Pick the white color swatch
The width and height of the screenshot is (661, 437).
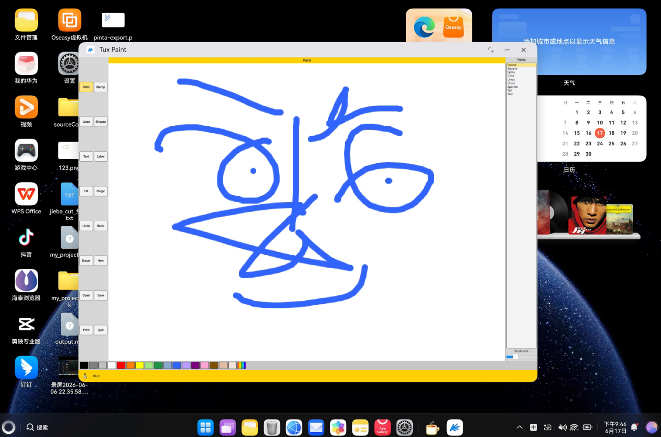[x=112, y=365]
